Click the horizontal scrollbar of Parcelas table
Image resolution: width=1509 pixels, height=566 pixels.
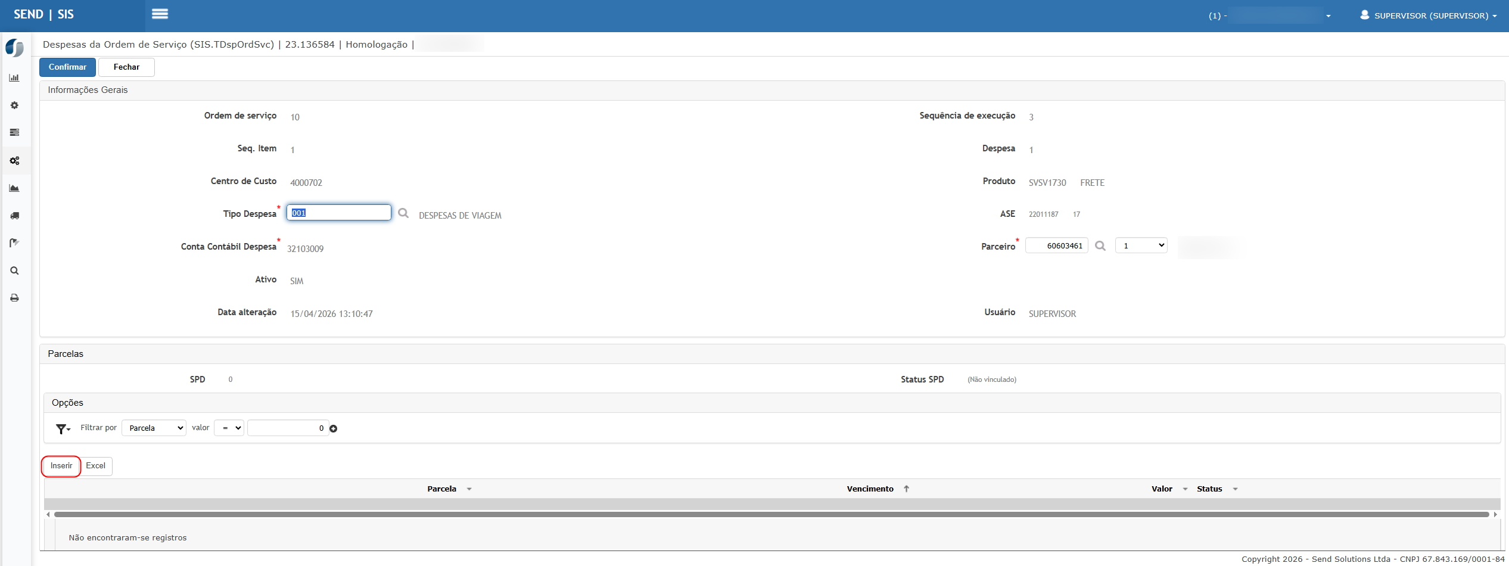(771, 514)
